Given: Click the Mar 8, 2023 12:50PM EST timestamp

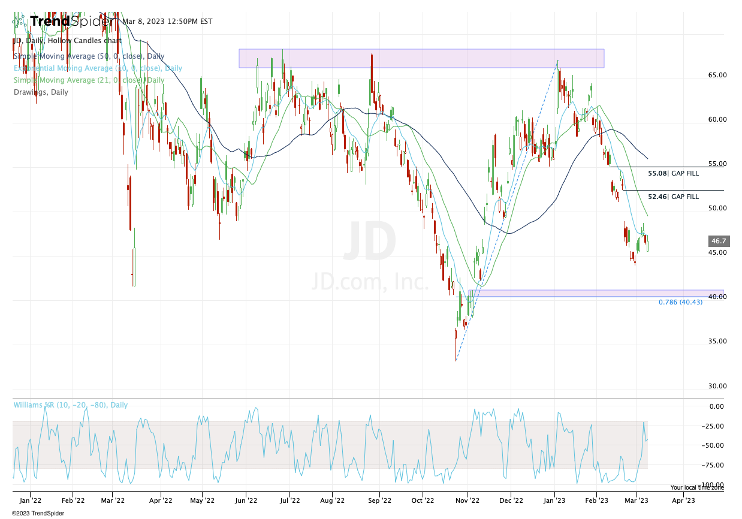Looking at the screenshot, I should click(167, 22).
